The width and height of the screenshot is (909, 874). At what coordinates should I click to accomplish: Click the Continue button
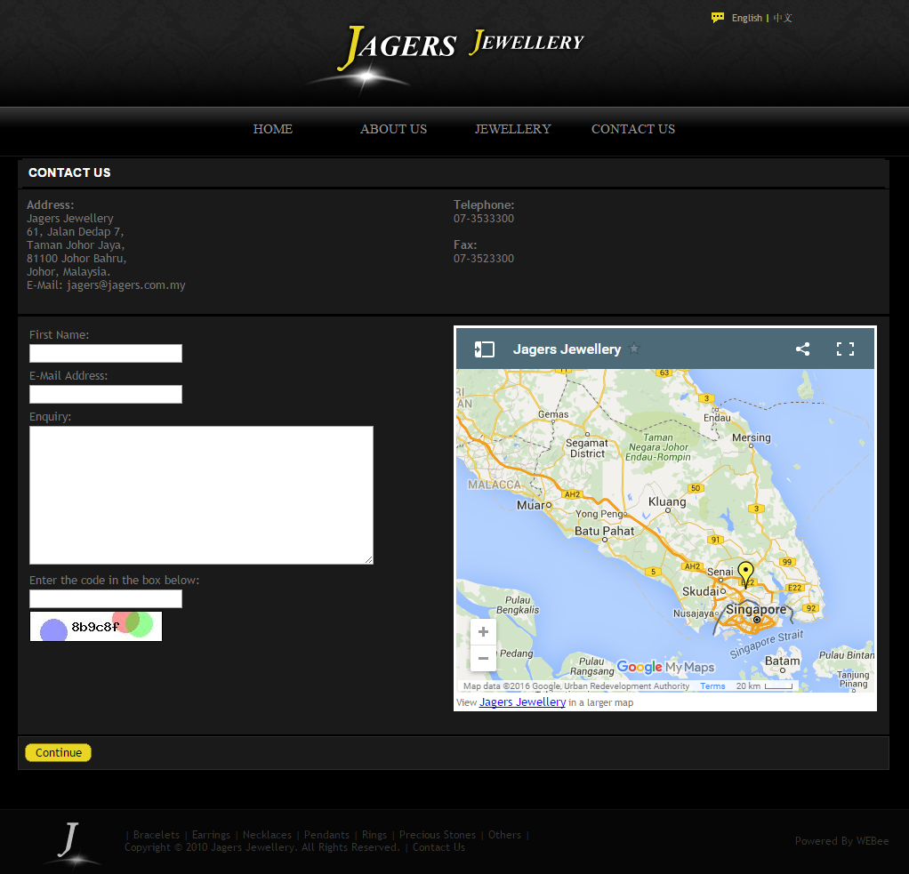pos(58,752)
